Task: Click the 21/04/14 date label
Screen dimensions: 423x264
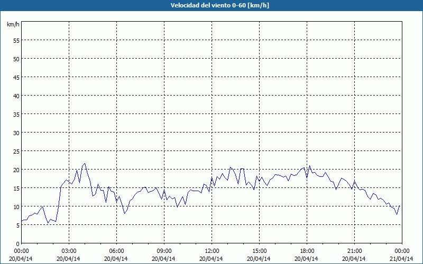Action: (x=401, y=259)
